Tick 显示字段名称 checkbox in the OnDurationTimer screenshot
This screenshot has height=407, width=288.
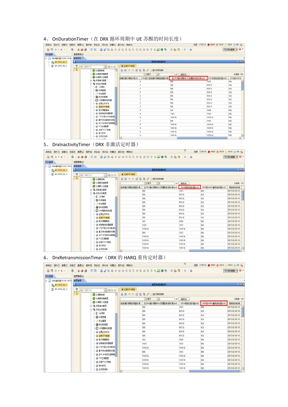click(151, 70)
